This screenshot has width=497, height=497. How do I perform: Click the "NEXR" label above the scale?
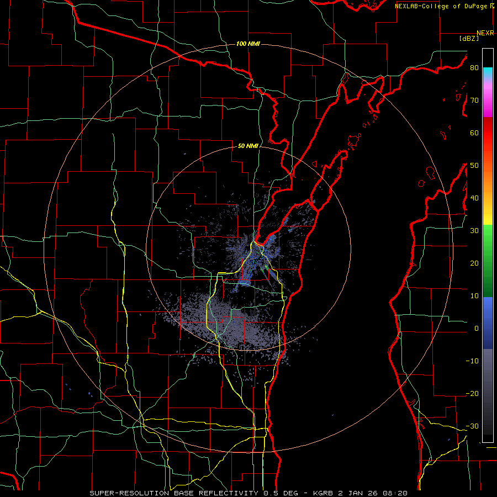click(x=485, y=33)
